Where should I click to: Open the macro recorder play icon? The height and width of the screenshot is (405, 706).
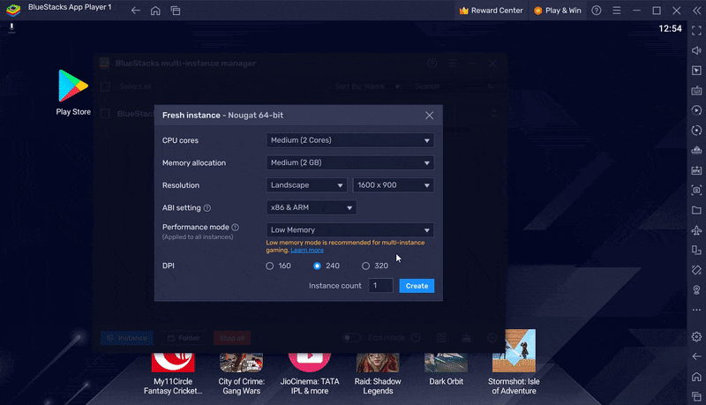coord(696,110)
